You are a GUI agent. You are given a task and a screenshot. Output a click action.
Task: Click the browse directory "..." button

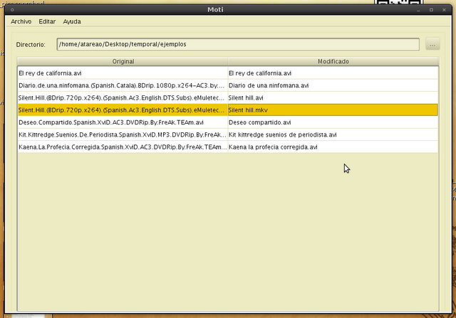point(432,44)
